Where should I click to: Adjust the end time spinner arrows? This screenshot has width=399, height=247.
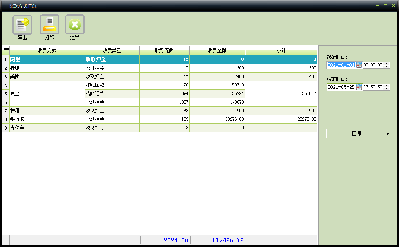[387, 87]
